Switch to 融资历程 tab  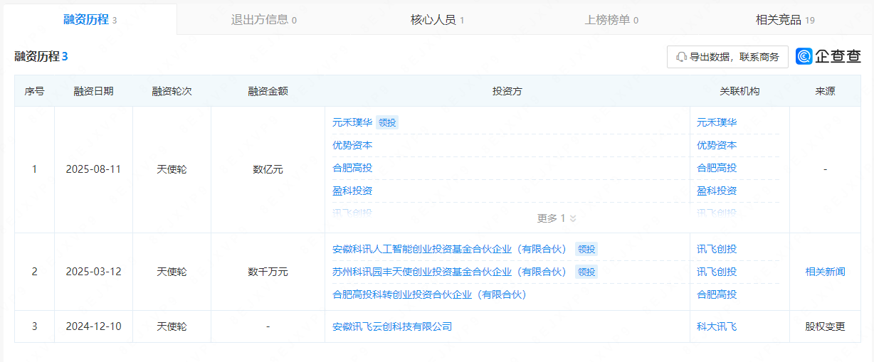point(90,20)
